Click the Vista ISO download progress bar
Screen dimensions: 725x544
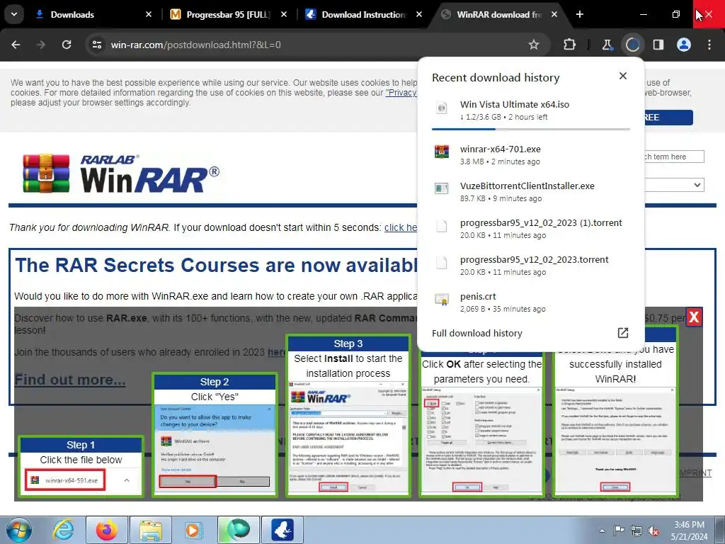(x=530, y=129)
